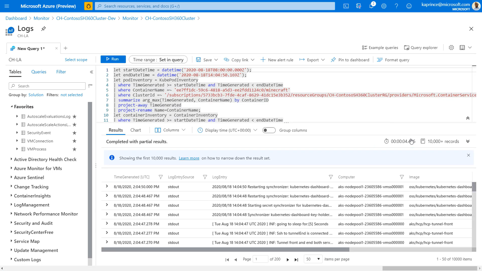
Task: Click the TimeGenerated column filter icon
Action: click(x=161, y=177)
